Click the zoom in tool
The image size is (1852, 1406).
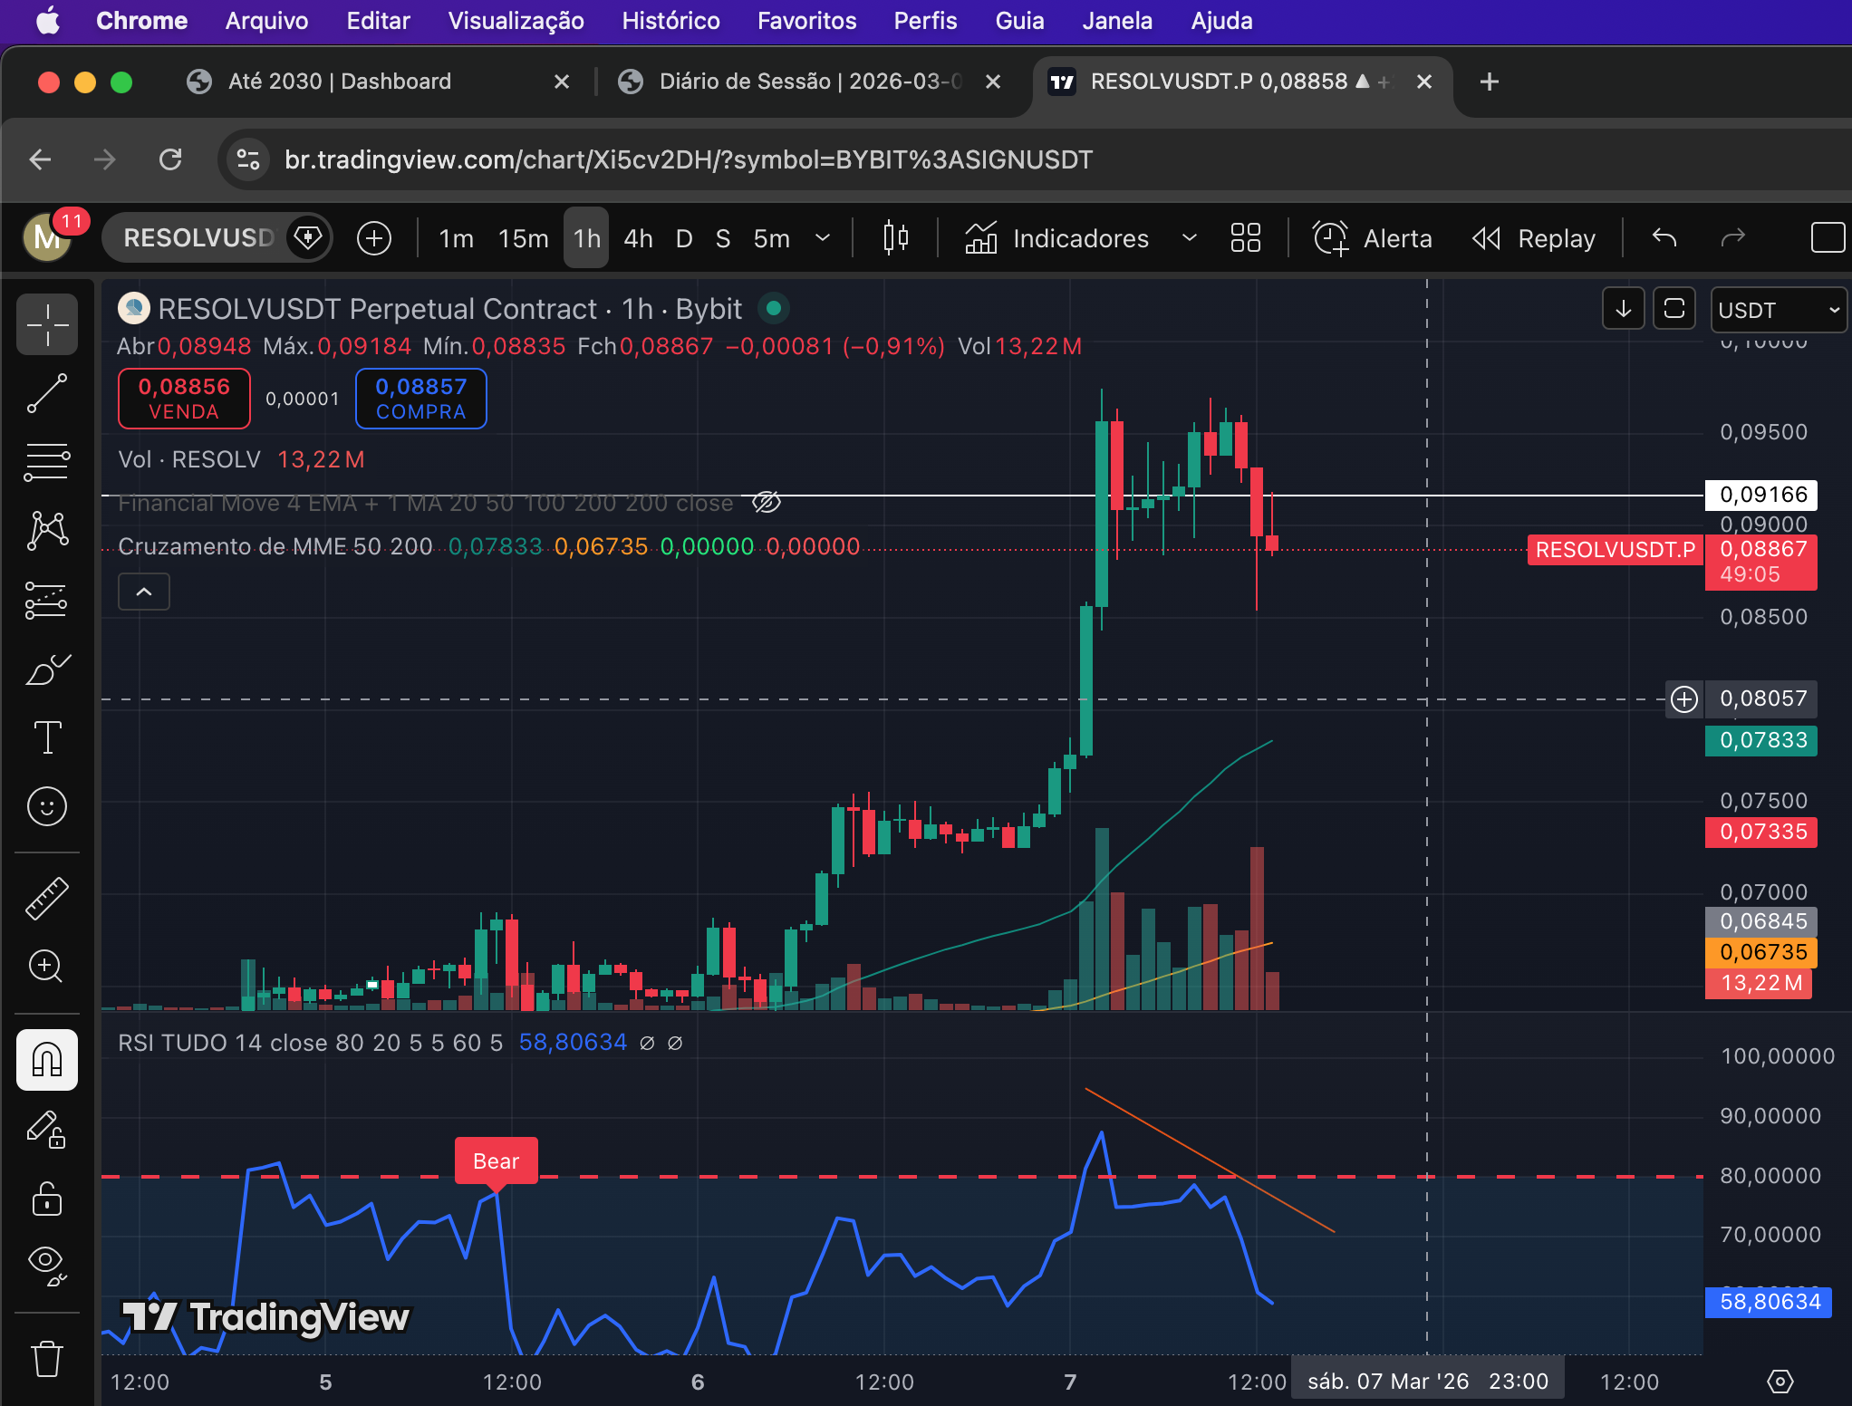click(47, 966)
